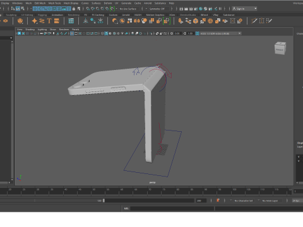The image size is (303, 227).
Task: Open the viewport Shading menu
Action: click(30, 30)
